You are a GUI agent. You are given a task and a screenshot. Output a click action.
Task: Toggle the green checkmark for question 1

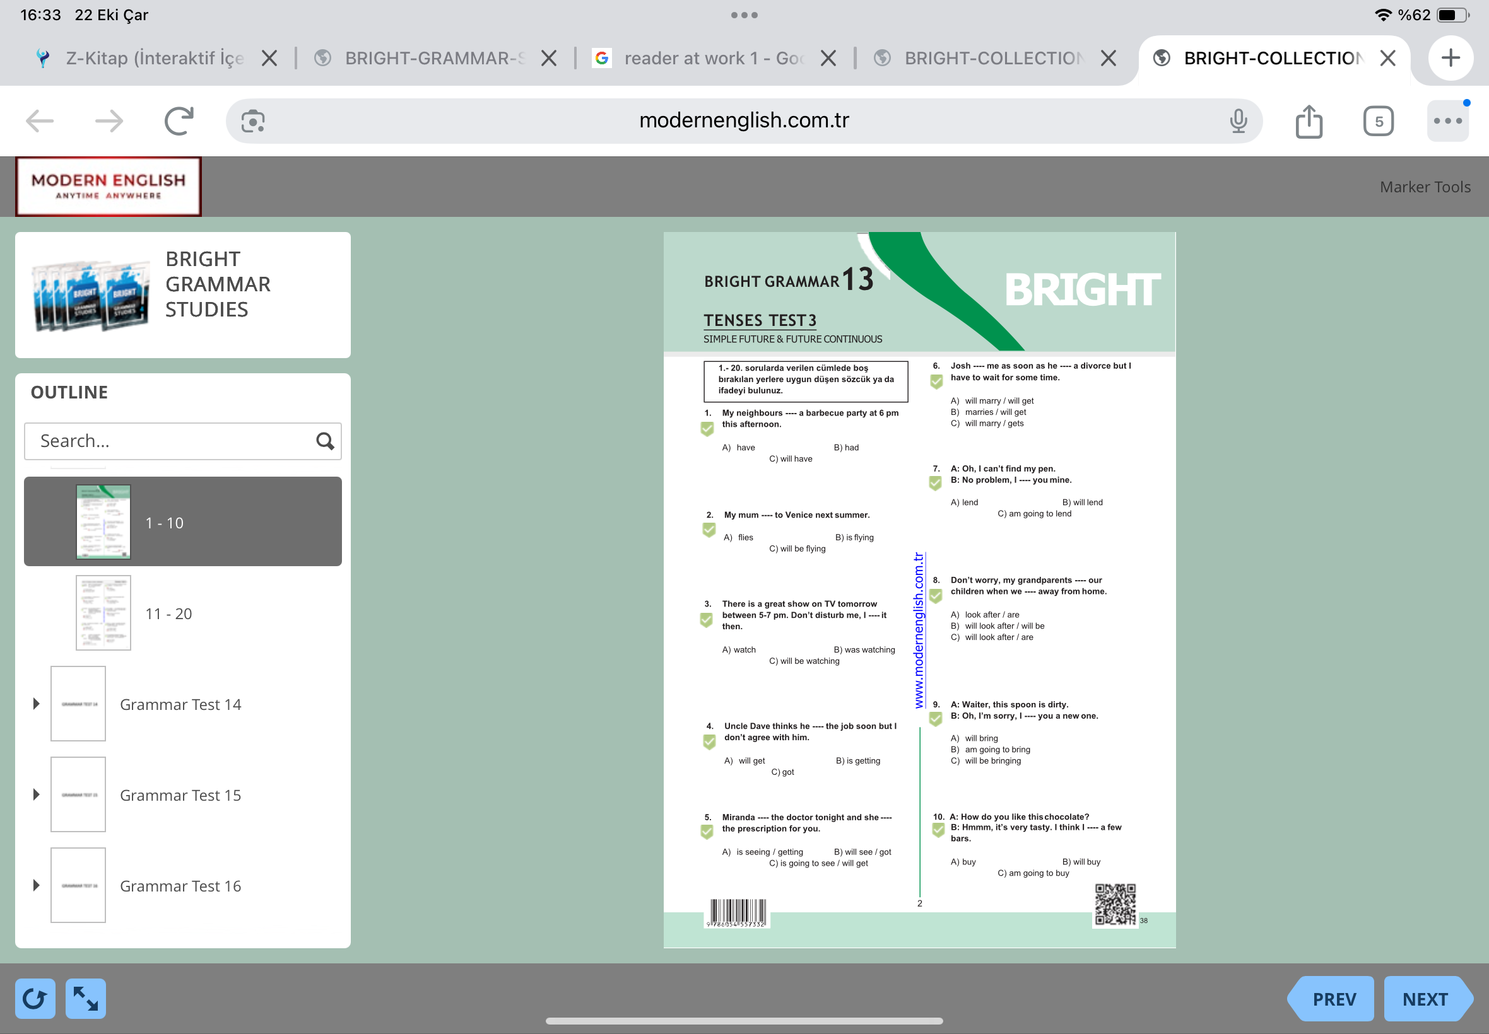point(707,428)
